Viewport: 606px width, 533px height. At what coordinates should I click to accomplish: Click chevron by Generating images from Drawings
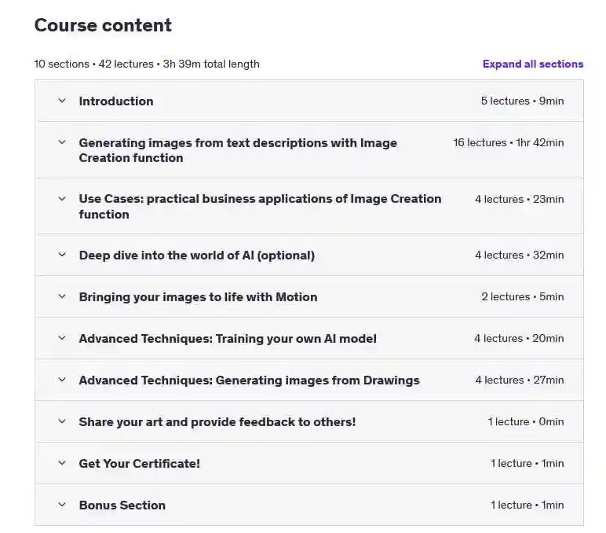pyautogui.click(x=62, y=380)
